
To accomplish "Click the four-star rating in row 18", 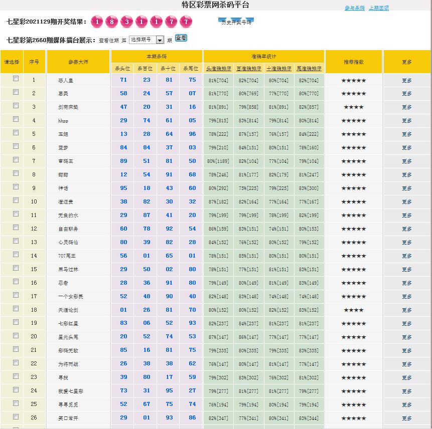I will point(354,310).
